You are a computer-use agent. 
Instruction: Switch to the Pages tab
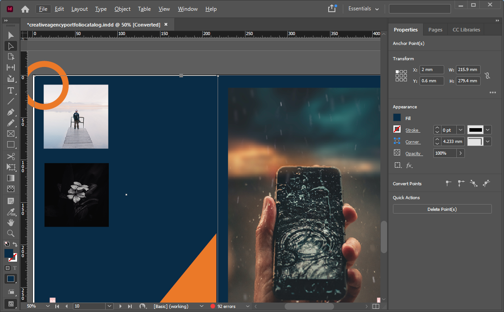(435, 29)
